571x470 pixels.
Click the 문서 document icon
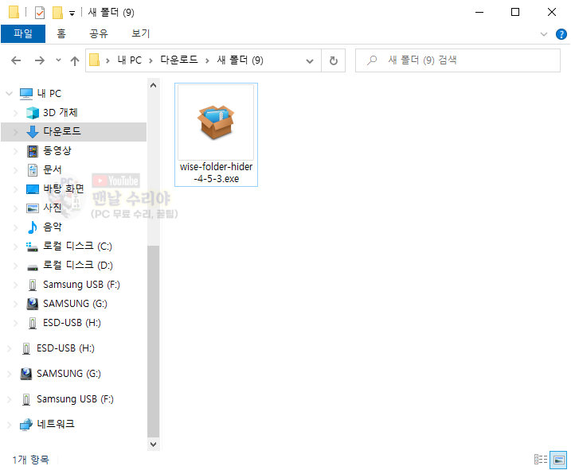[33, 170]
